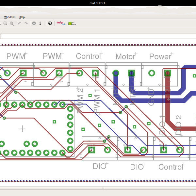Image resolution: width=196 pixels, height=196 pixels.
Task: Select the top Control connector square pad
Action: pos(95,73)
